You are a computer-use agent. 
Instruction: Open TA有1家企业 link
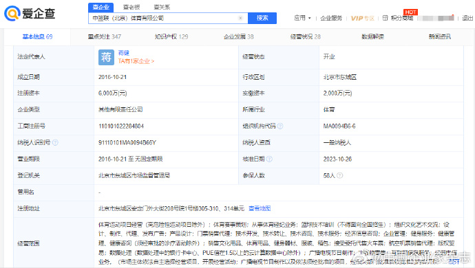(136, 61)
